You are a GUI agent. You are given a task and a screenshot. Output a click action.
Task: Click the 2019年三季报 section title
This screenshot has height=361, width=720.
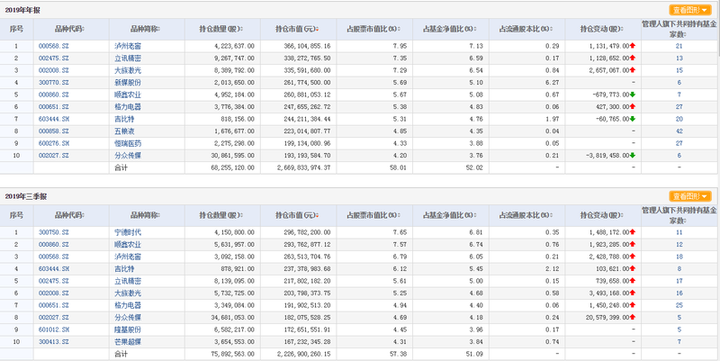[26, 196]
